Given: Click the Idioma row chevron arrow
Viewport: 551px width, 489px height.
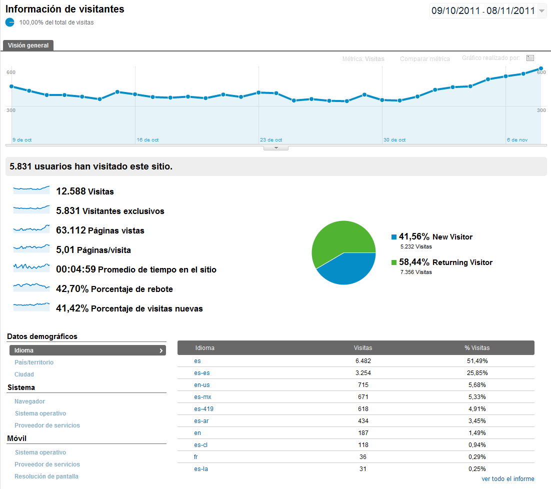Looking at the screenshot, I should point(161,350).
